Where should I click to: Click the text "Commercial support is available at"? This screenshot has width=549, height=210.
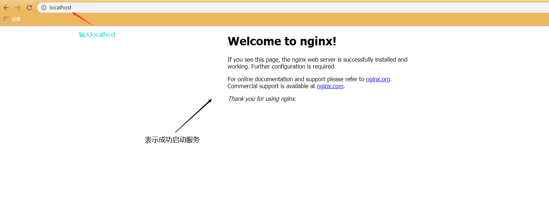coord(271,86)
